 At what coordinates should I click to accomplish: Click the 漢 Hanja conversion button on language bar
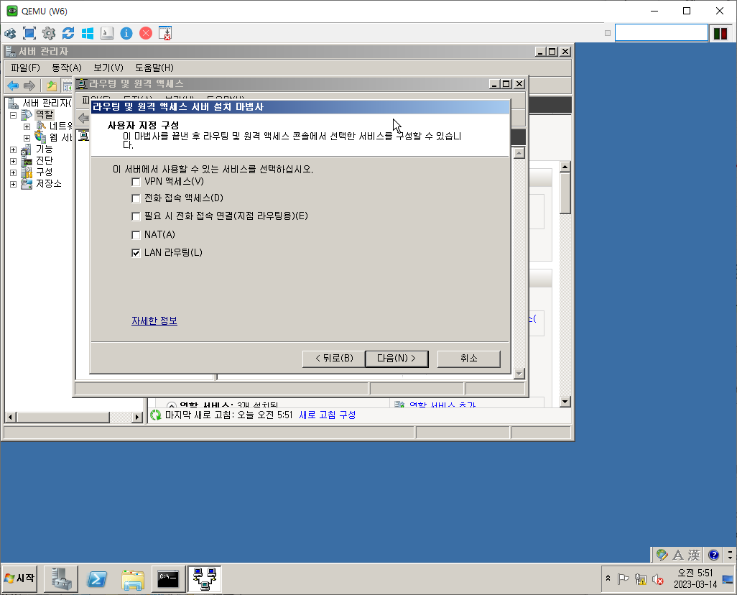694,555
